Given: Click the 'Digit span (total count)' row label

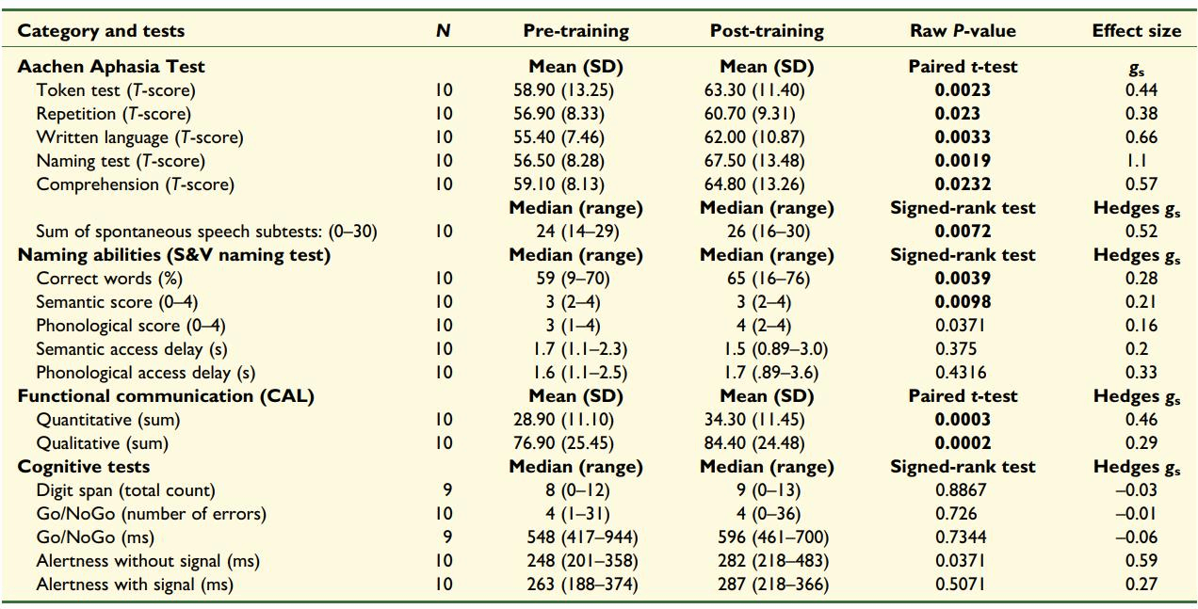Looking at the screenshot, I should (125, 490).
